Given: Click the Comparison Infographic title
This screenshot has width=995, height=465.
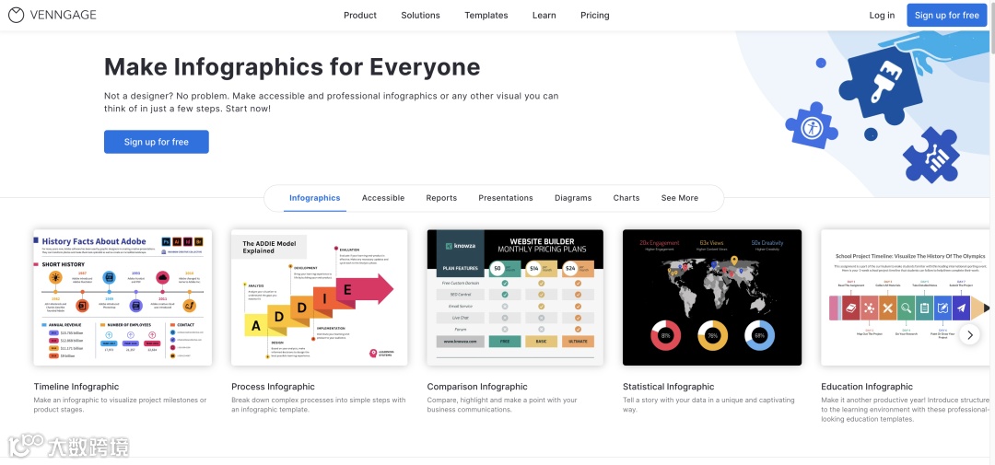Looking at the screenshot, I should coord(477,387).
